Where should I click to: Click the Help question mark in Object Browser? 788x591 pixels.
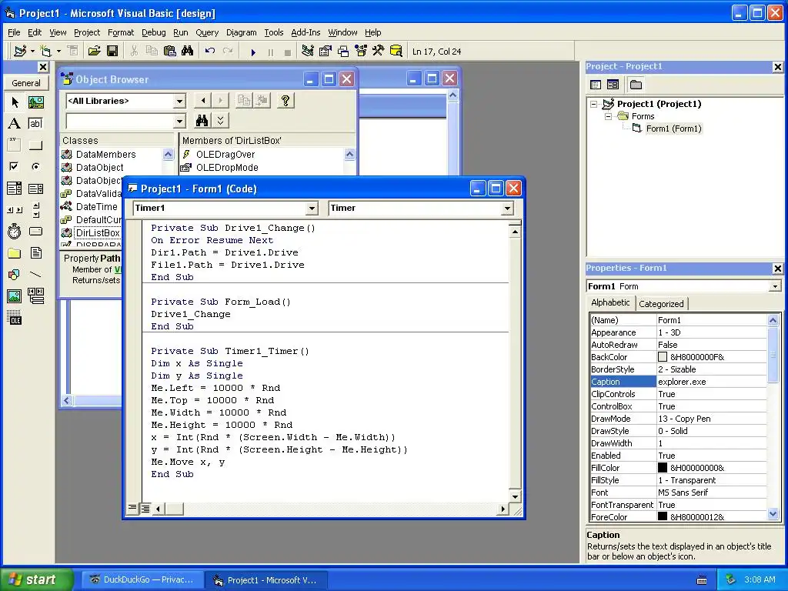pos(285,101)
